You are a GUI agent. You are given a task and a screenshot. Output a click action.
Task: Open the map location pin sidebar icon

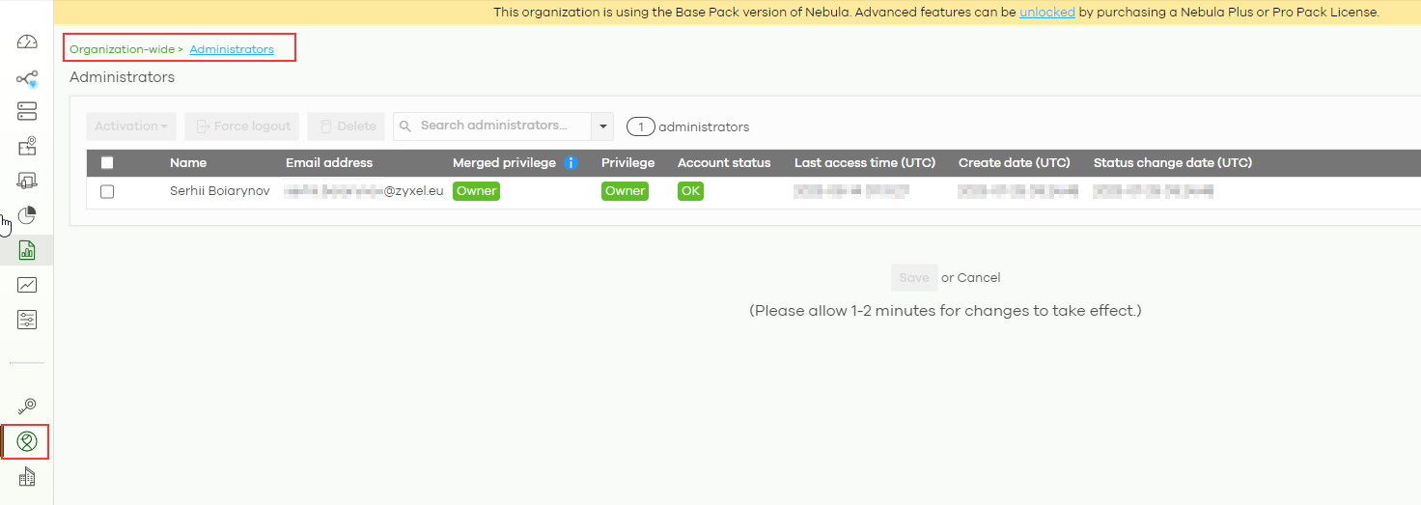click(27, 147)
